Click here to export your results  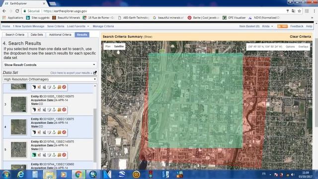(x=71, y=73)
